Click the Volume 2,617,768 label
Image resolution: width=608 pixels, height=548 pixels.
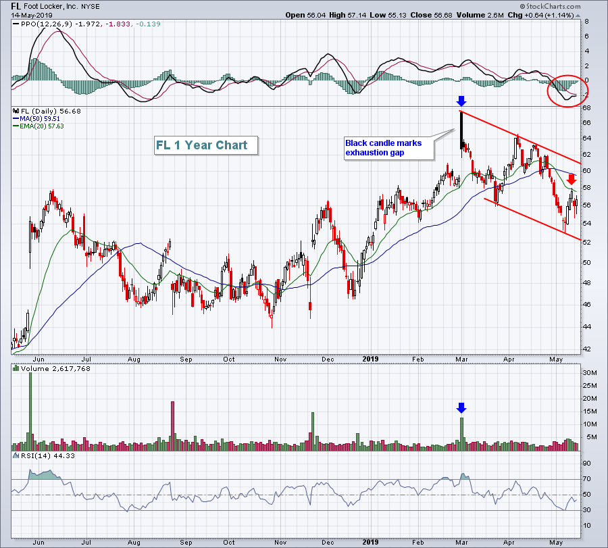coord(55,368)
